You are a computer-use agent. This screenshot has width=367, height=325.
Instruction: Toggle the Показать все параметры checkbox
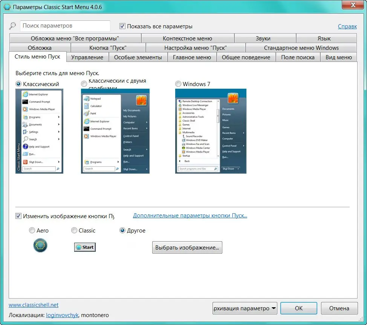[x=122, y=26]
